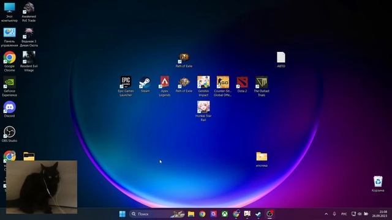Open the Xbox app from the taskbar
This screenshot has width=392, height=220.
coord(225,214)
